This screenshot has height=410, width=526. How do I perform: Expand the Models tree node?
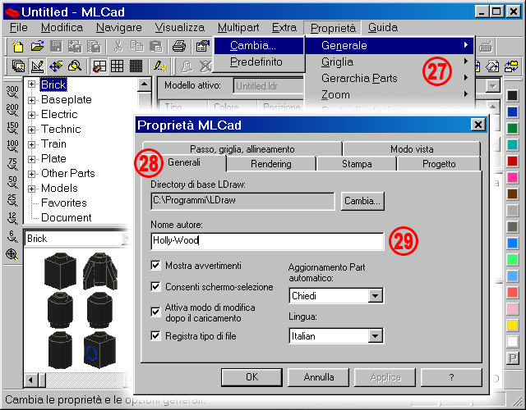coord(31,189)
